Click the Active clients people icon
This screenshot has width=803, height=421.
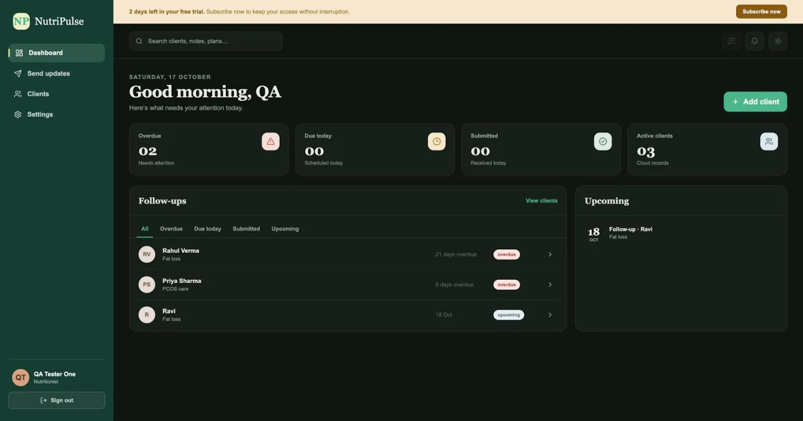coord(769,142)
